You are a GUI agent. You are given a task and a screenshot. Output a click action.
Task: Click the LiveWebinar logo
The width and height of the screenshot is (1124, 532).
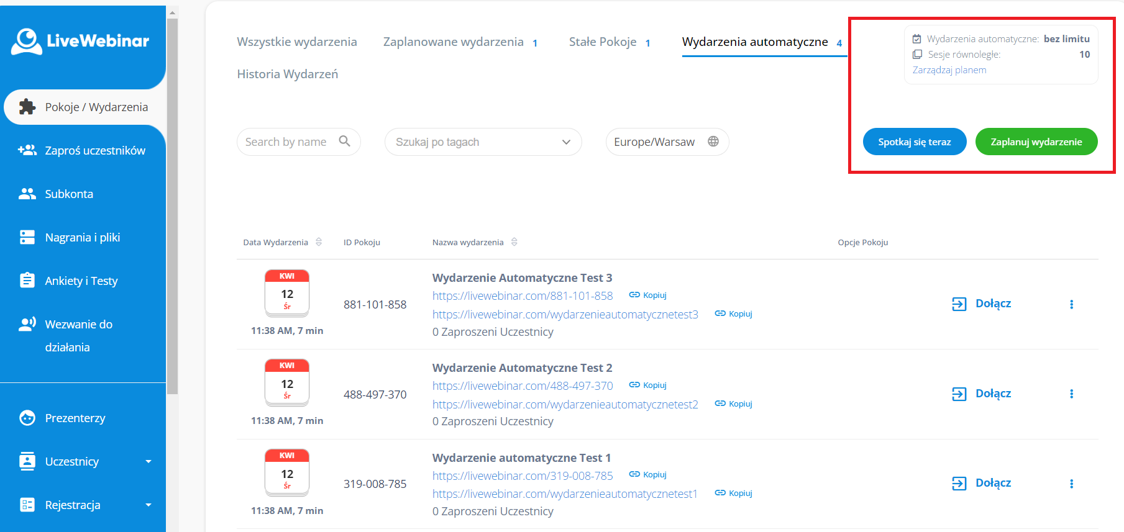coord(80,41)
